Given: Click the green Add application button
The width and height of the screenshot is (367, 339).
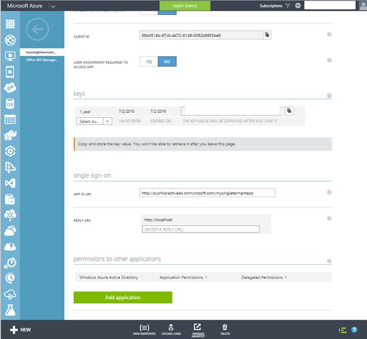Looking at the screenshot, I should (x=123, y=297).
